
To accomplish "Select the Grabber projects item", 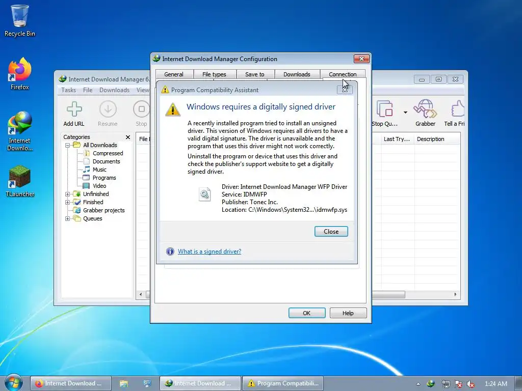I will [x=103, y=210].
